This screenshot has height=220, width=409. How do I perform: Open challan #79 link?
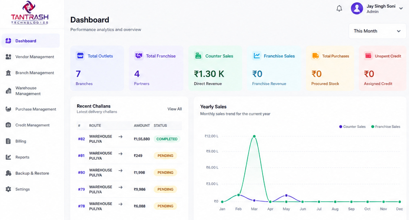81,189
